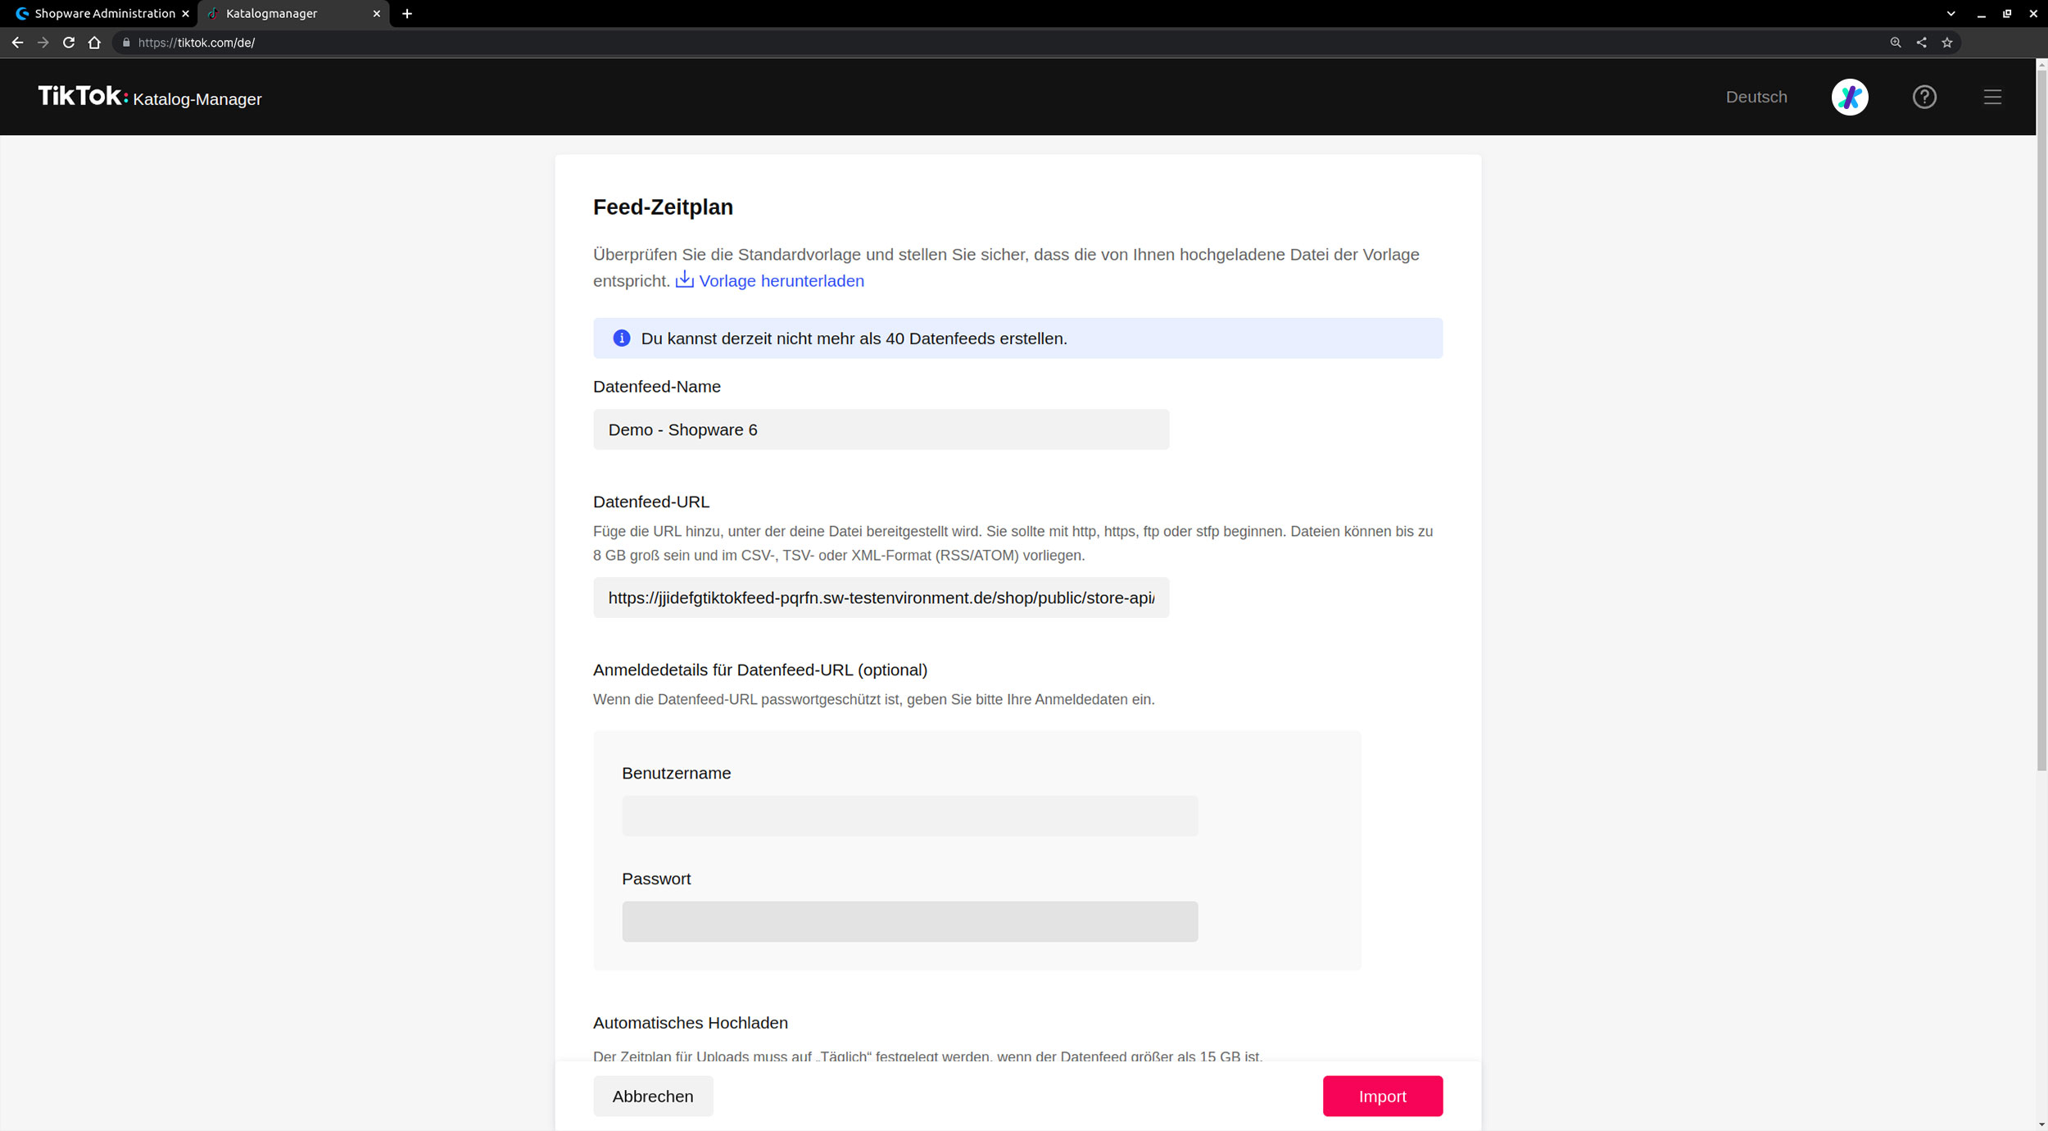Open a new browser tab

[x=407, y=13]
